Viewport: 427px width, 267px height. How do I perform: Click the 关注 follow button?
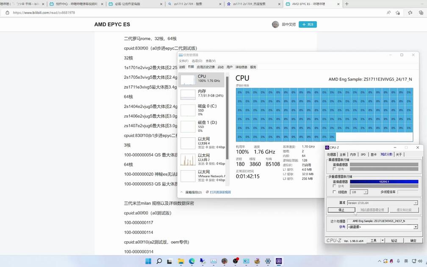[308, 24]
